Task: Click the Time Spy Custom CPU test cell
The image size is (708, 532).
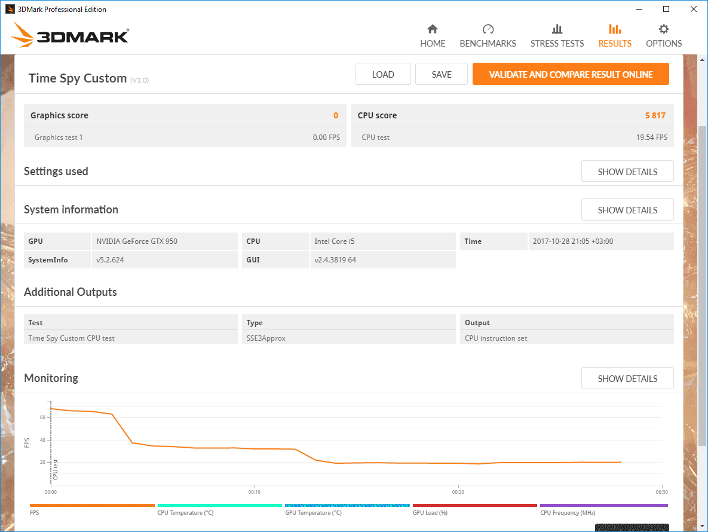Action: tap(130, 338)
